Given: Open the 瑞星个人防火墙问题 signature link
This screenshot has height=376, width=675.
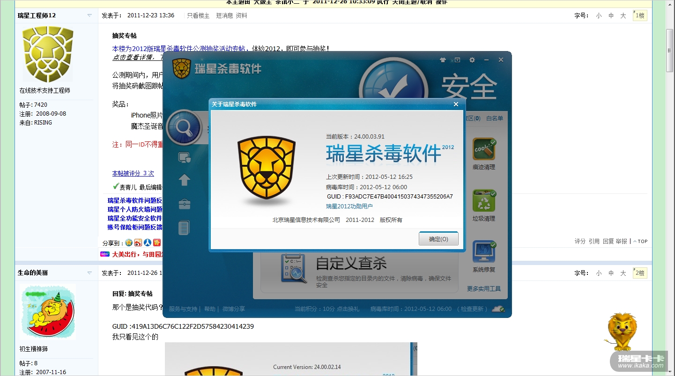Looking at the screenshot, I should 135,209.
